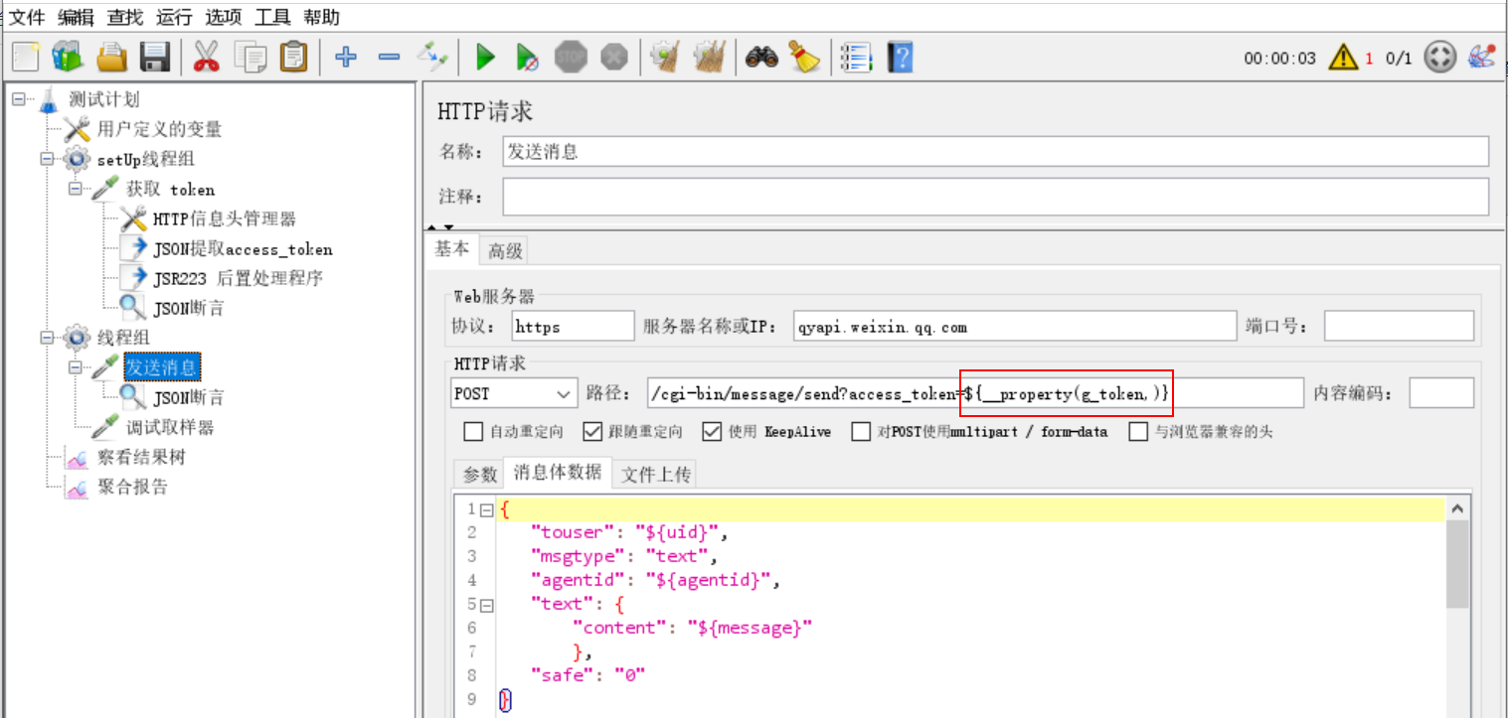1508x718 pixels.
Task: Open the Templates icon in the toolbar
Action: pos(69,56)
